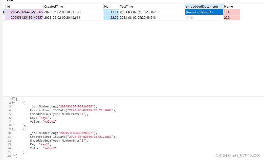Collapse the first embedded document at line 2
Image resolution: width=264 pixels, height=160 pixels.
coord(14,102)
